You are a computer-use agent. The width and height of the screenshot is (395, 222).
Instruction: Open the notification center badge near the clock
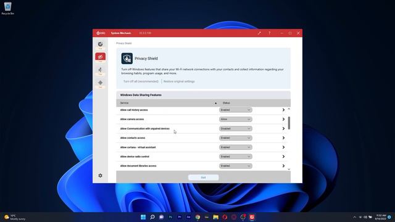pyautogui.click(x=389, y=217)
